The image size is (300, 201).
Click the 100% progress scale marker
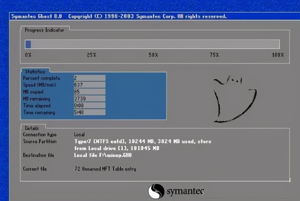pyautogui.click(x=278, y=55)
